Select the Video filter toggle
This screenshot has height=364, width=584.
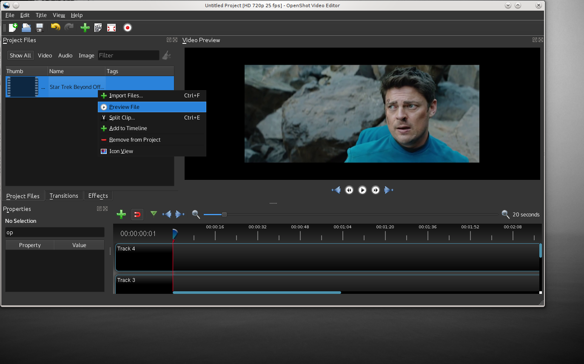click(45, 55)
